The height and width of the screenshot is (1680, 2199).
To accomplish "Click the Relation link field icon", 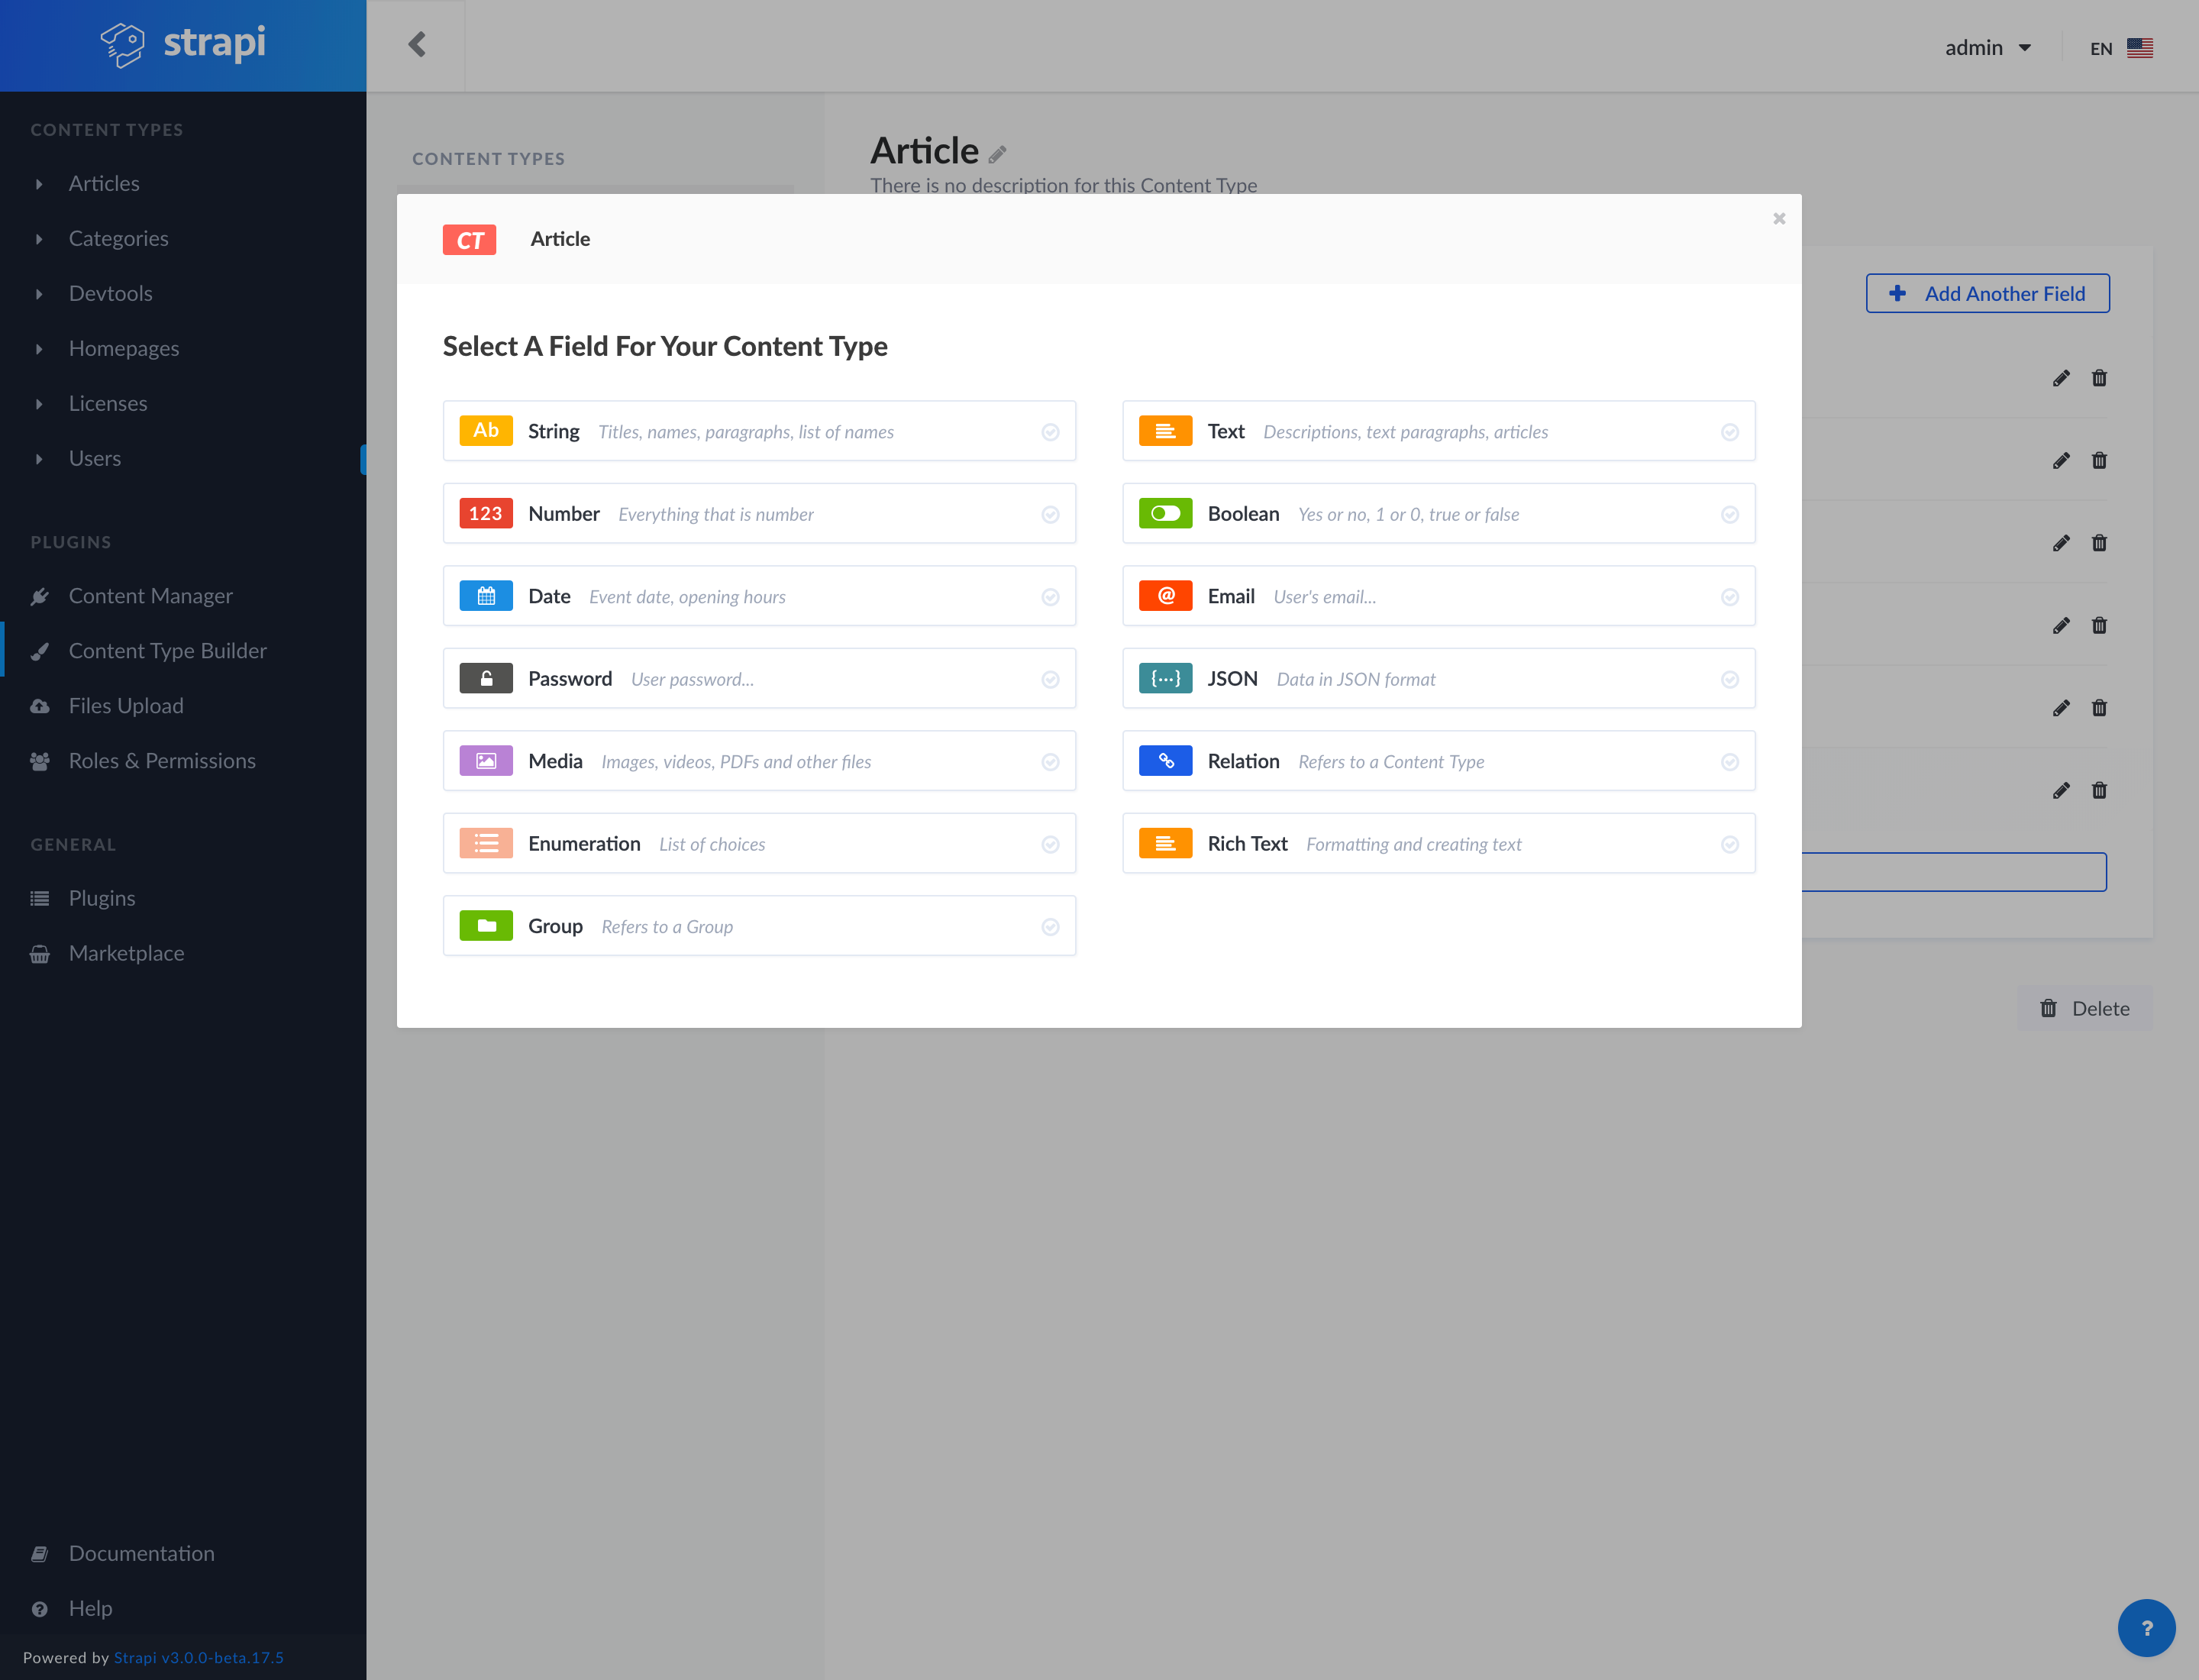I will coord(1165,761).
